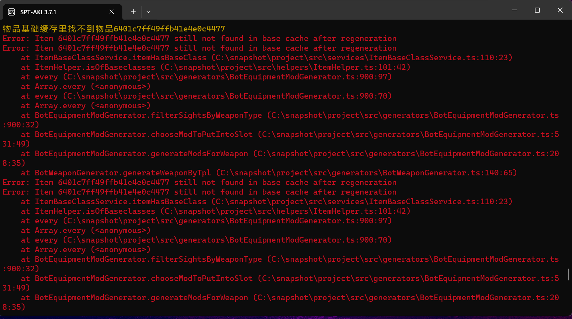The height and width of the screenshot is (319, 572).
Task: Click the very first red Error line
Action: 199,38
